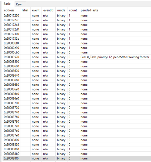Screen dimensions: 151x162
Task: Select row with address 0x20003640
Action: pyautogui.click(x=76, y=76)
